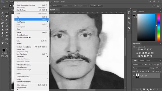Add an Invert adjustment
Viewport: 162px width, 91px height.
pos(139,56)
